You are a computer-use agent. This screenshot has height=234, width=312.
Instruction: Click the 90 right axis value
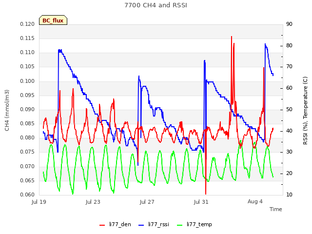(x=289, y=24)
